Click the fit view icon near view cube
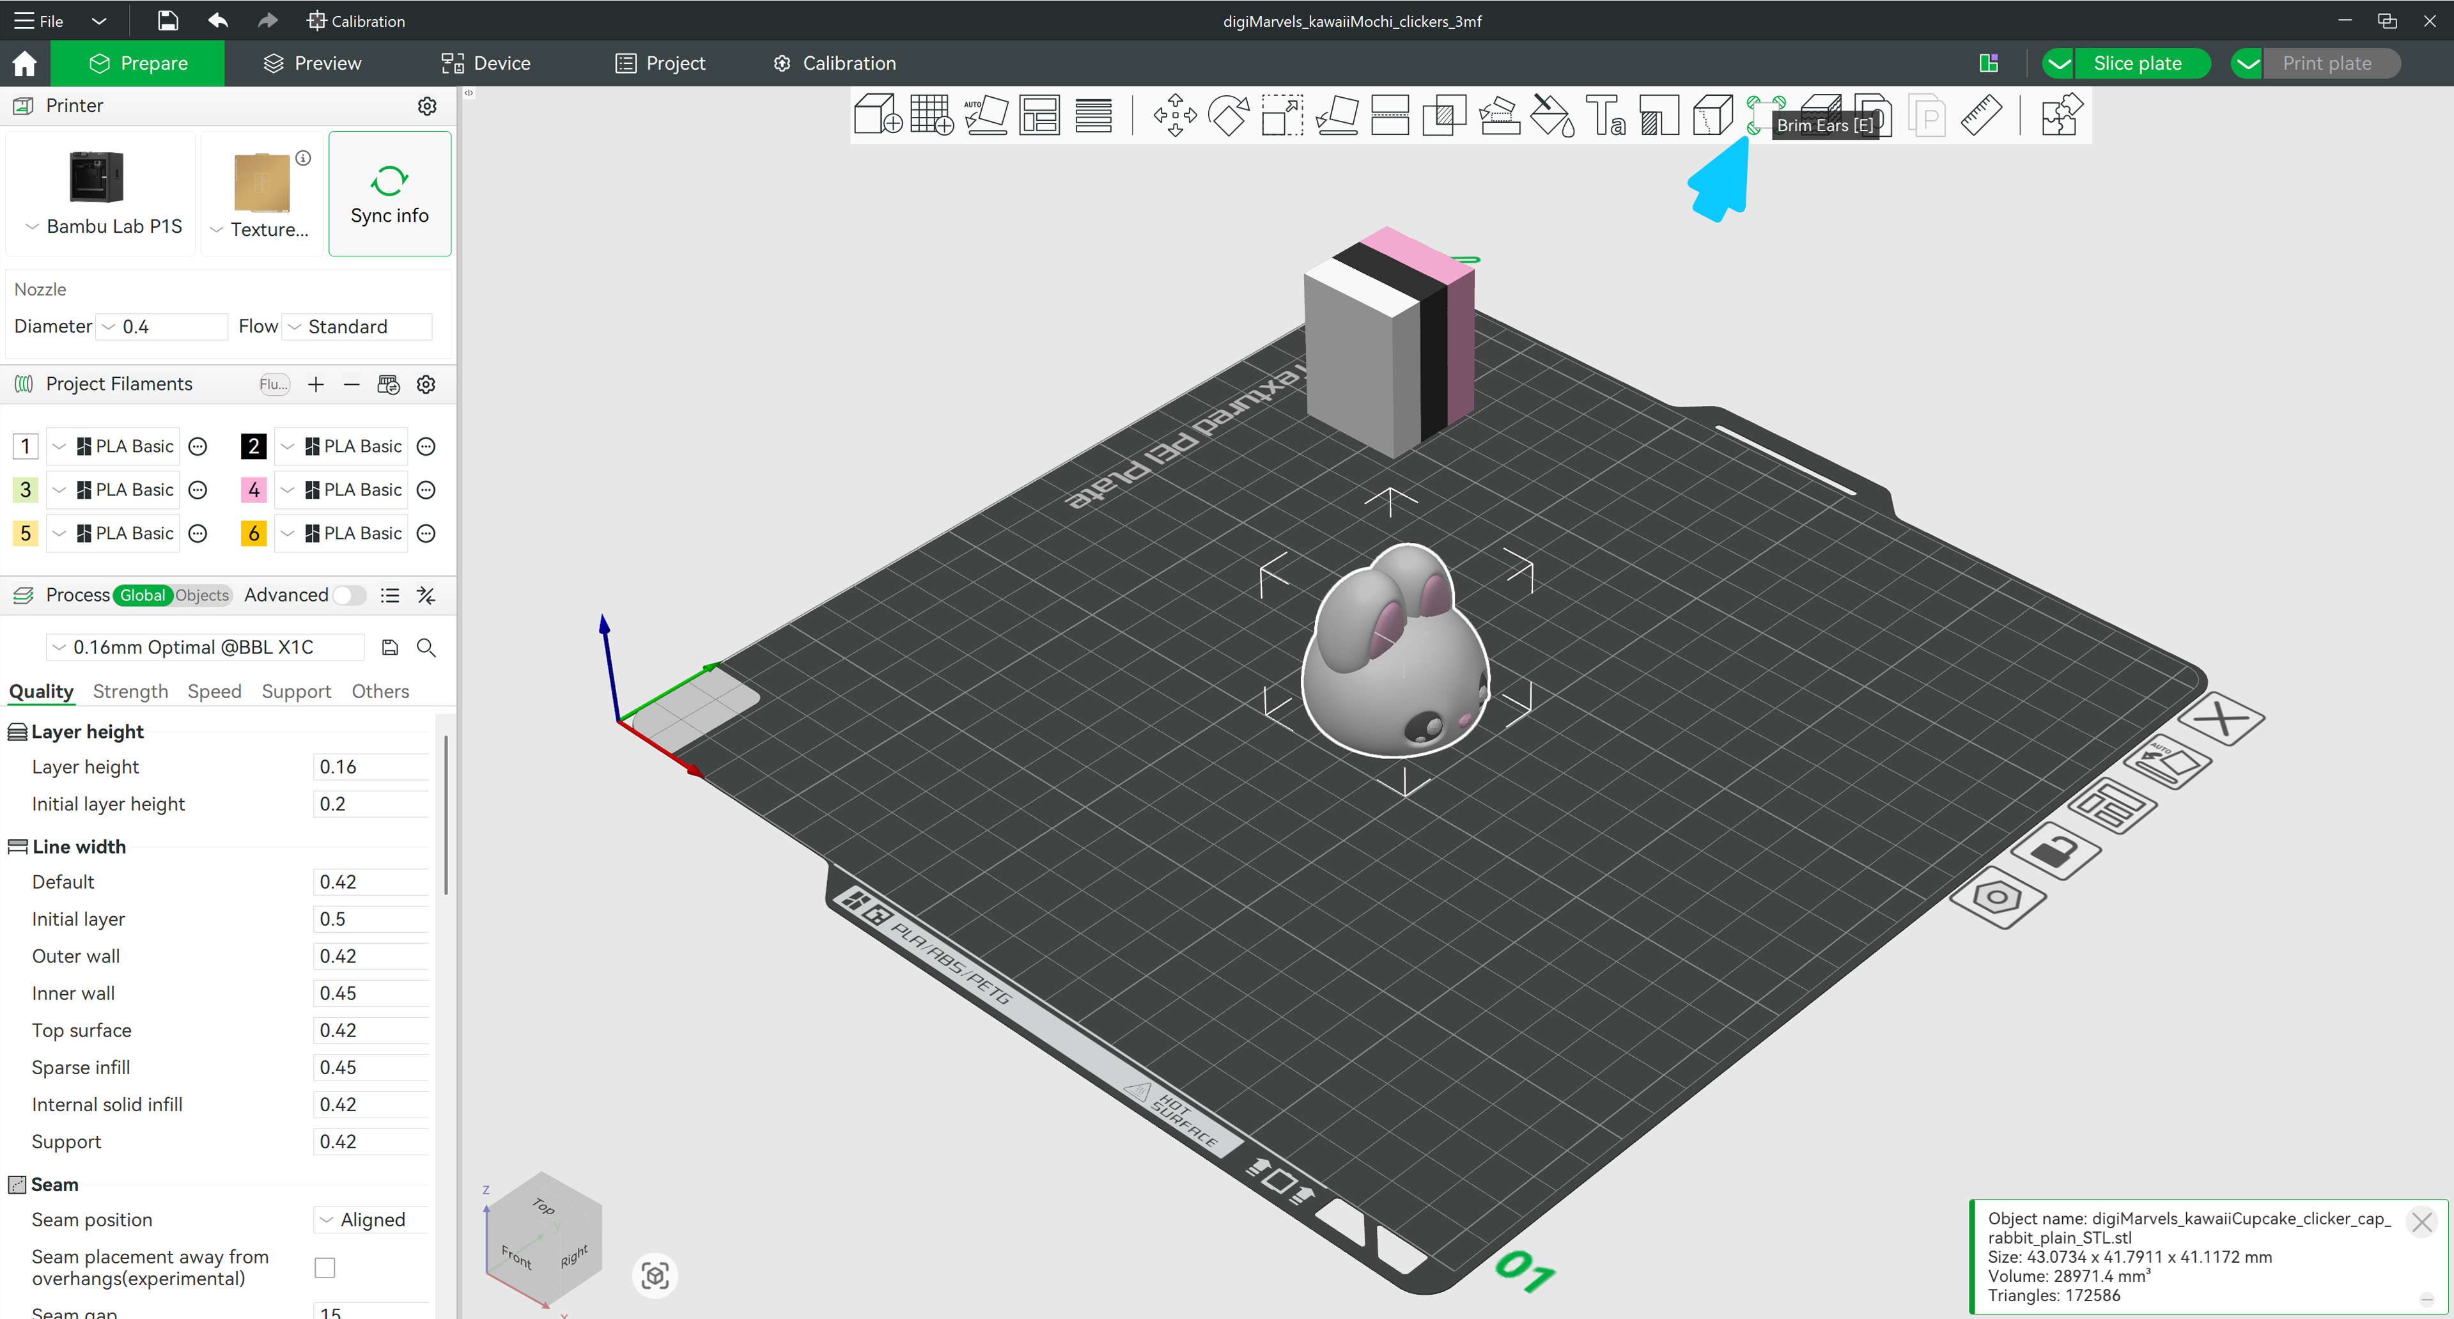This screenshot has height=1319, width=2454. [x=655, y=1275]
